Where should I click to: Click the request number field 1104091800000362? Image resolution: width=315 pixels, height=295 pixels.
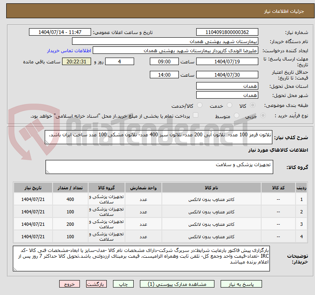(x=226, y=32)
